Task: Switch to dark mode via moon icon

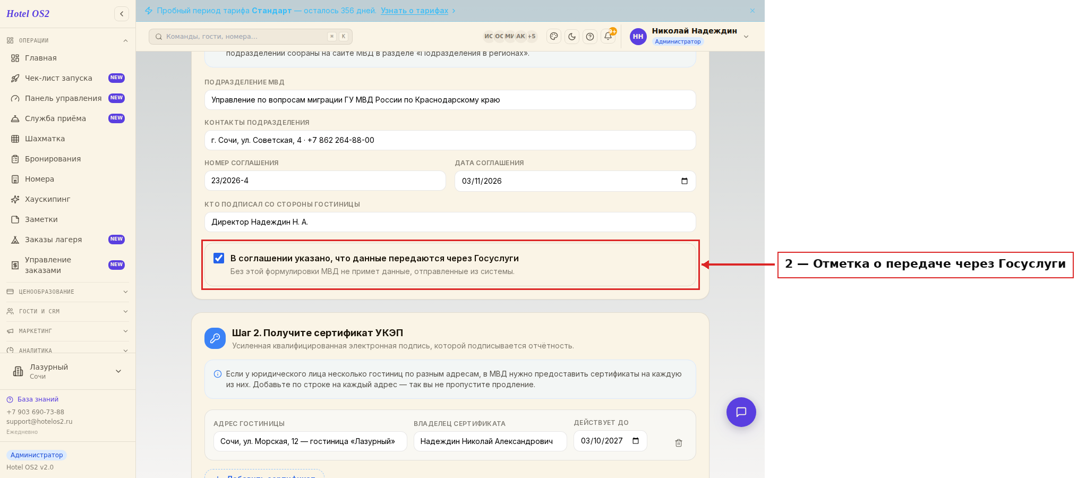Action: (572, 37)
